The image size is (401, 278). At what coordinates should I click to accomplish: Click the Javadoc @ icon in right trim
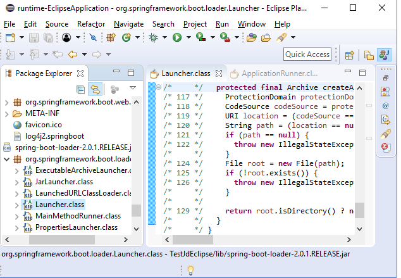pyautogui.click(x=386, y=106)
